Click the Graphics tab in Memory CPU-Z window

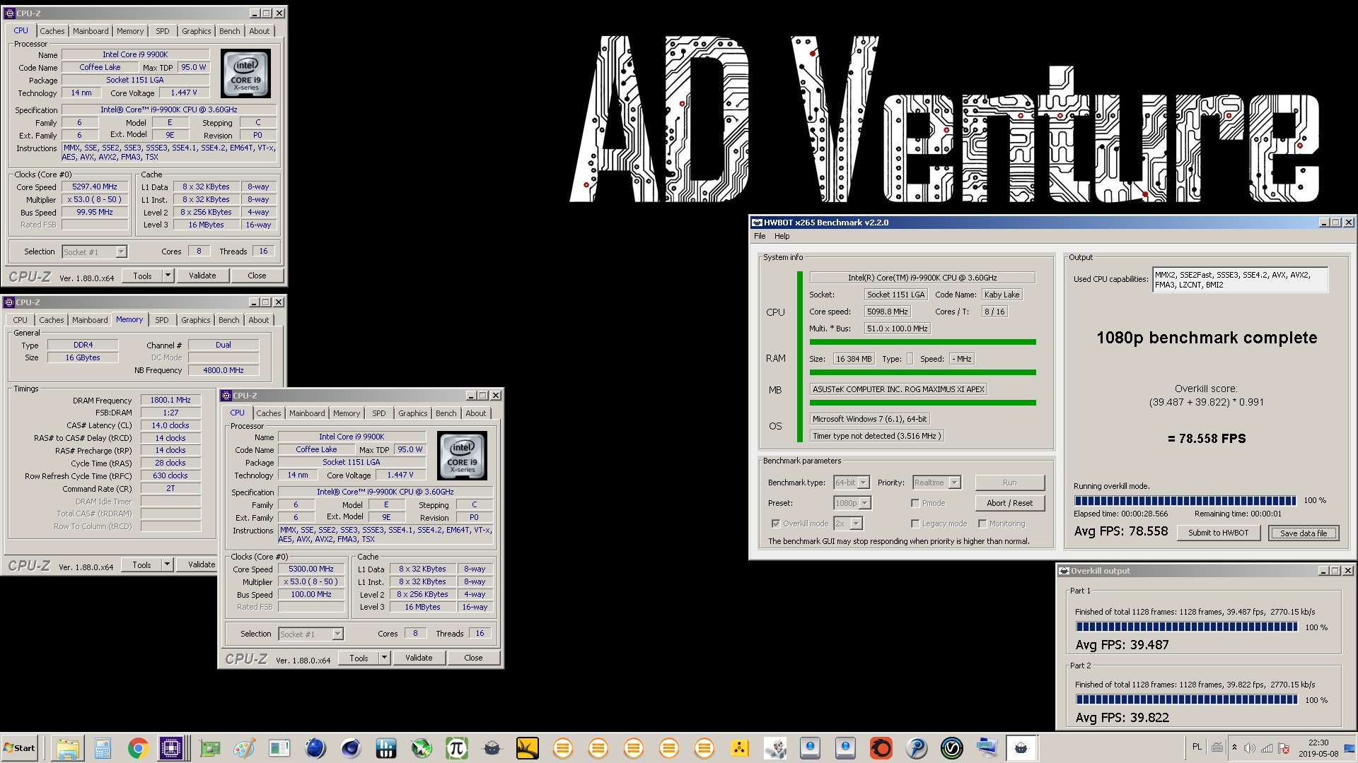[x=196, y=320]
